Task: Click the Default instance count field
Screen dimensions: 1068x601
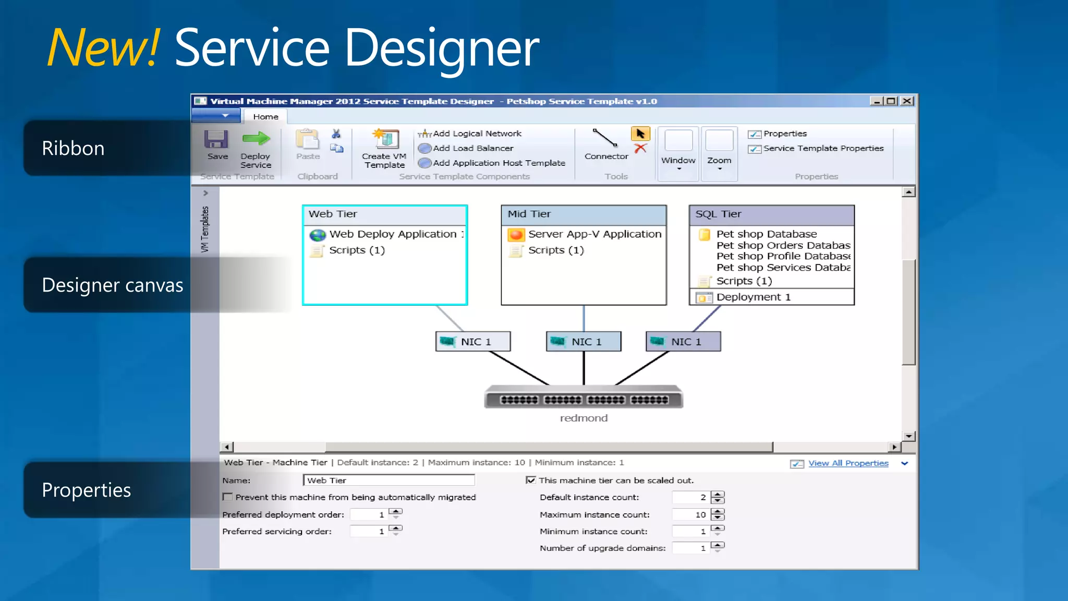Action: pos(690,497)
